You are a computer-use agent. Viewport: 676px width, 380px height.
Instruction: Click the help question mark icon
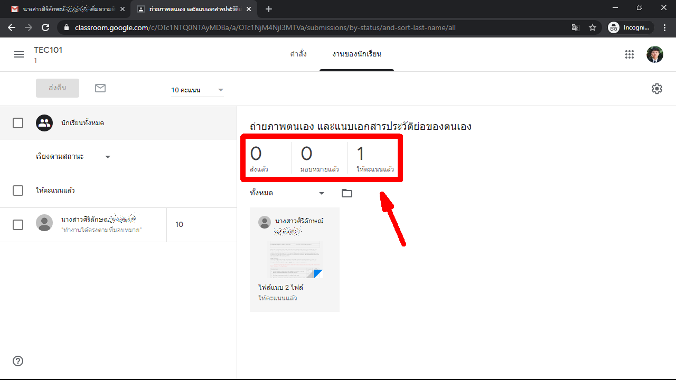pos(18,361)
